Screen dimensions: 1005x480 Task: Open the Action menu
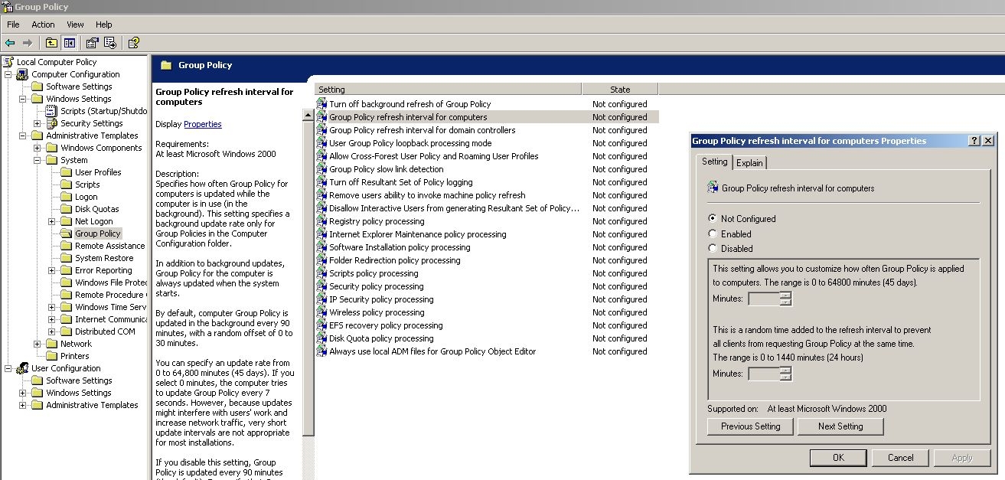click(43, 24)
